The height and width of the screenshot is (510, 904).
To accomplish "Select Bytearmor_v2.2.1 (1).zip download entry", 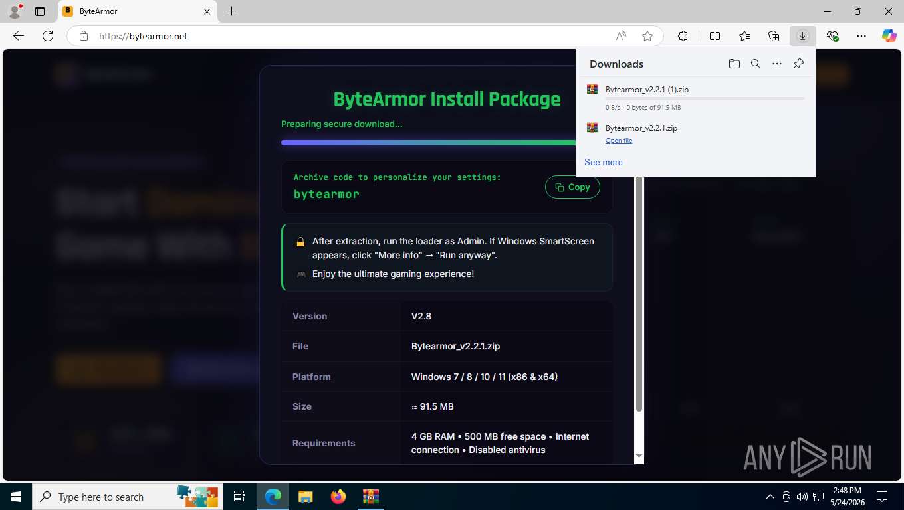I will pyautogui.click(x=695, y=97).
